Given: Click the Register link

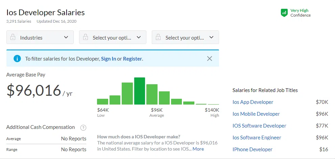Looking at the screenshot, I should [132, 59].
